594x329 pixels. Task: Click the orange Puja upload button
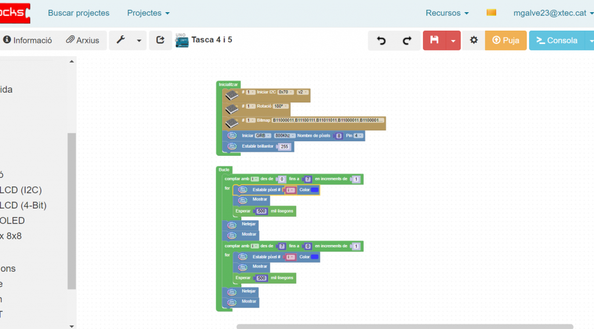click(505, 41)
